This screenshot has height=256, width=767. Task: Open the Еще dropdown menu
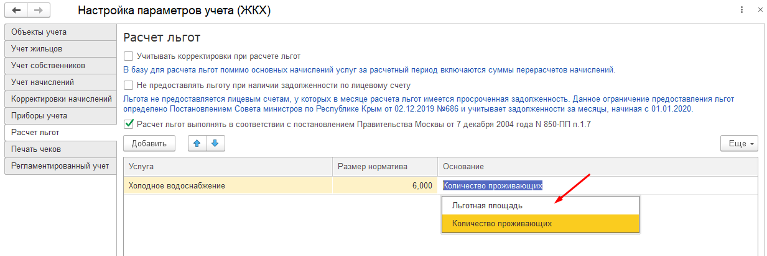coord(739,143)
